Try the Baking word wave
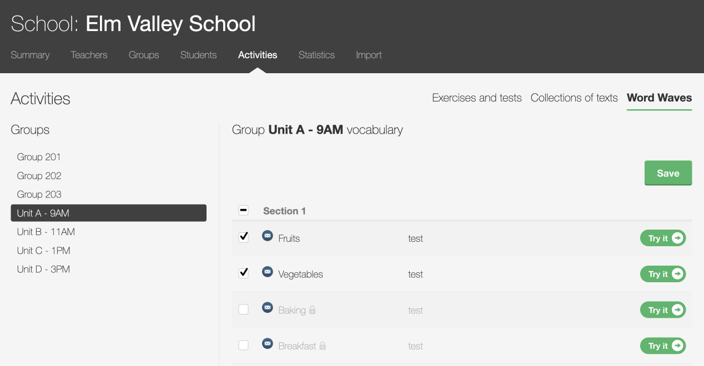This screenshot has height=366, width=704. [663, 310]
